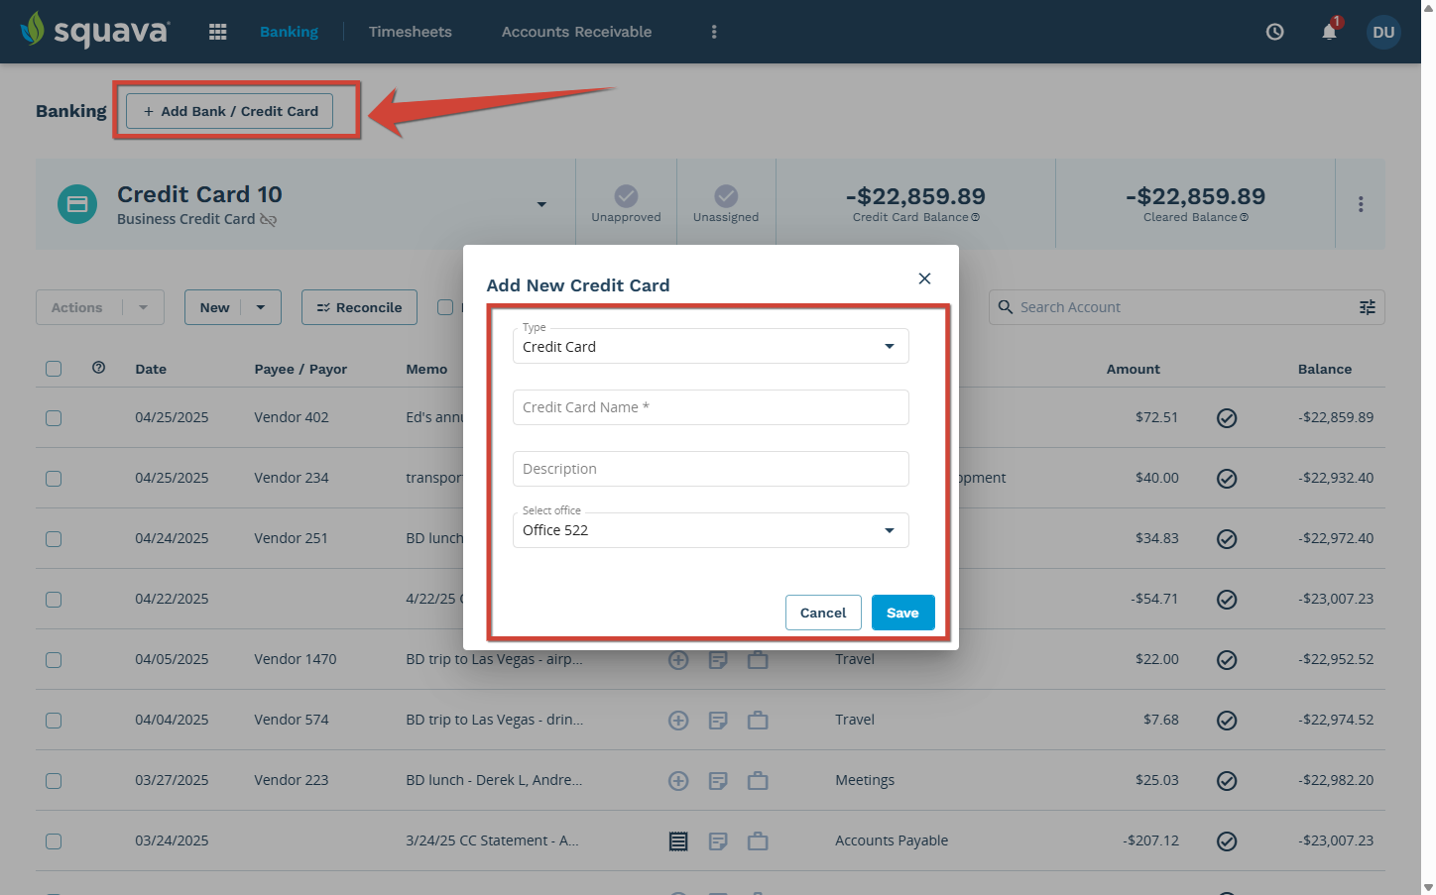
Task: Click cleared checkmark for Vendor 402 transaction
Action: pyautogui.click(x=1227, y=418)
